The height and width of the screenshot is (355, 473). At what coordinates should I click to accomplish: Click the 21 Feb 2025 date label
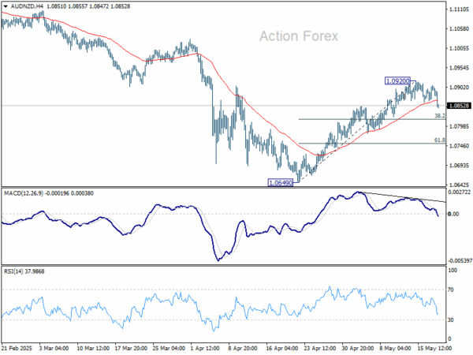point(17,348)
